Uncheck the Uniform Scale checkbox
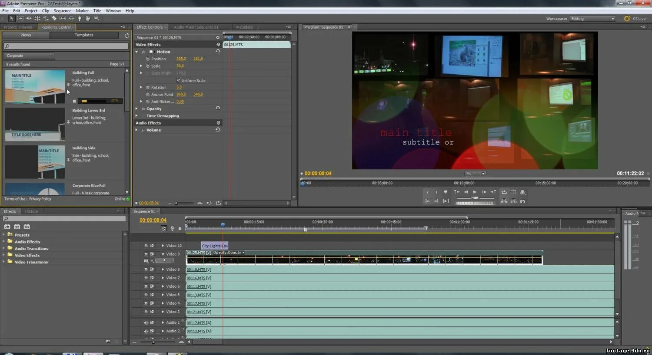 [178, 80]
